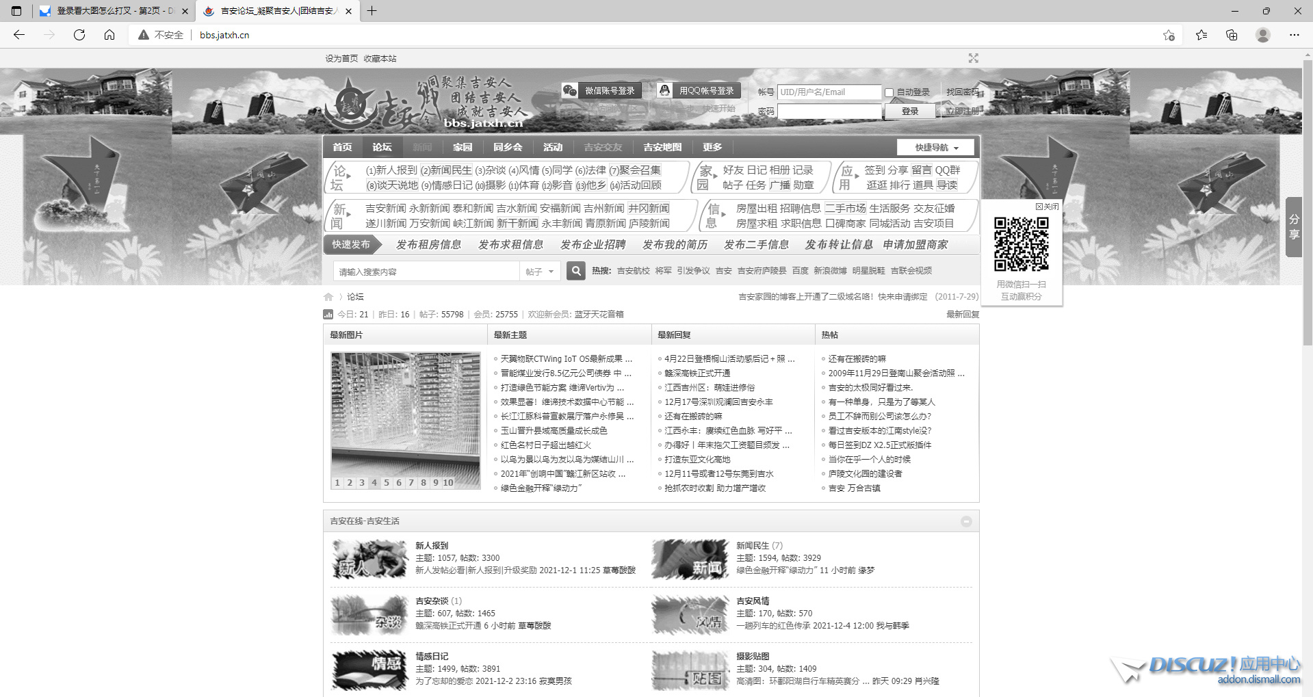Open the 帖子 search type dropdown
The height and width of the screenshot is (697, 1313).
click(x=540, y=272)
